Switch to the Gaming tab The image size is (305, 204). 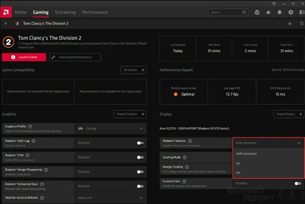(41, 12)
